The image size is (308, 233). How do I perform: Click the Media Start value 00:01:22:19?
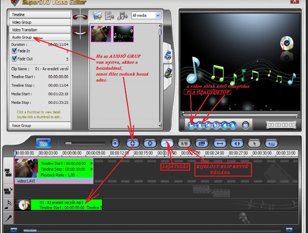(58, 94)
